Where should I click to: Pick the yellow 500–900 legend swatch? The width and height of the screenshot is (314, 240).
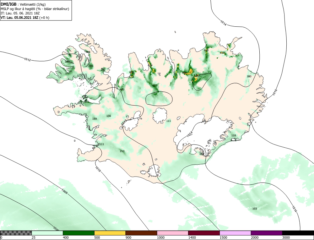(110, 233)
